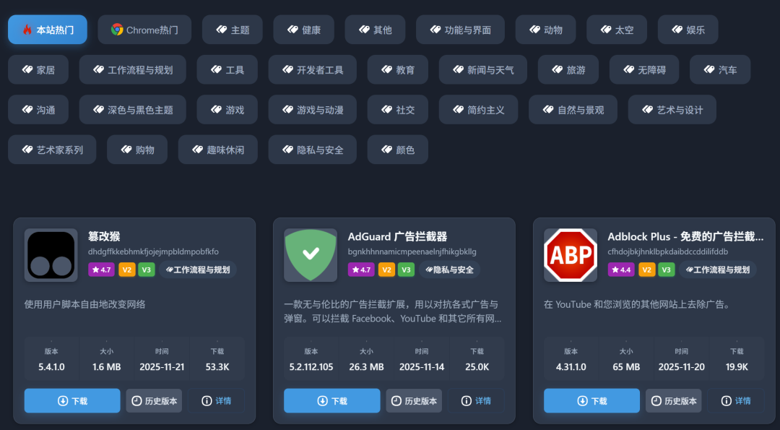Open 详情 for Adblock Plus
780x430 pixels.
click(736, 400)
